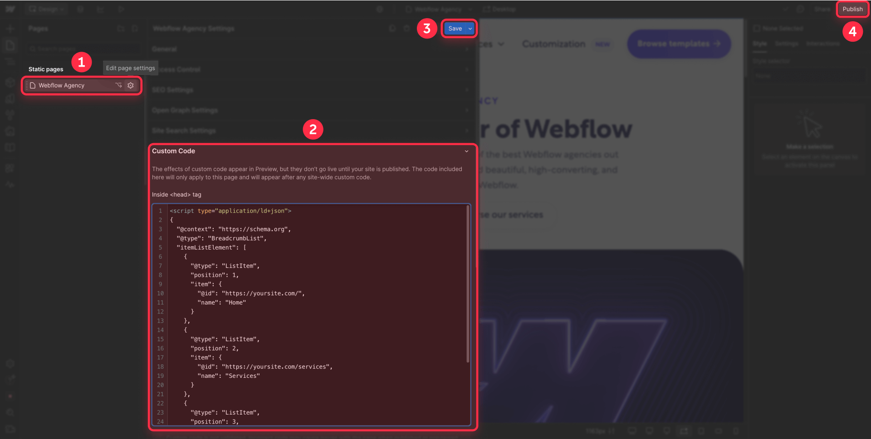Switch canvas to tablet breakpoint
This screenshot has height=439, width=871.
tap(701, 431)
